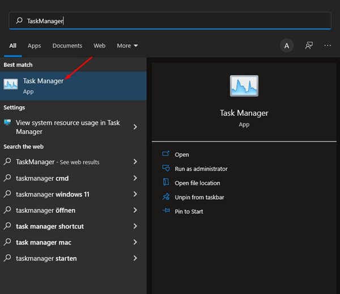This screenshot has height=294, width=340.
Task: Open the three-dot options menu
Action: tap(328, 45)
